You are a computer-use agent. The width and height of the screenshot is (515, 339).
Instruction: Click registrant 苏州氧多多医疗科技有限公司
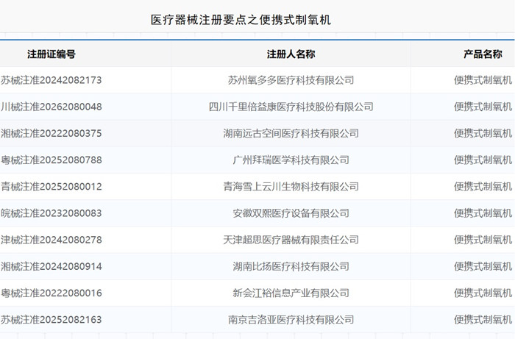(x=291, y=80)
